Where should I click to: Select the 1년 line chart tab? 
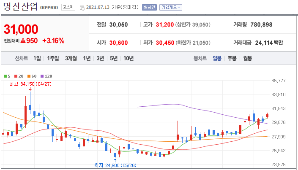coord(87,59)
